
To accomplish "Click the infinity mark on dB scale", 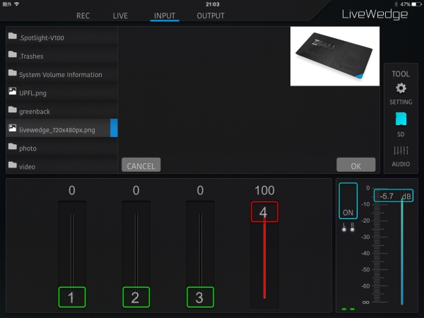I will point(365,302).
